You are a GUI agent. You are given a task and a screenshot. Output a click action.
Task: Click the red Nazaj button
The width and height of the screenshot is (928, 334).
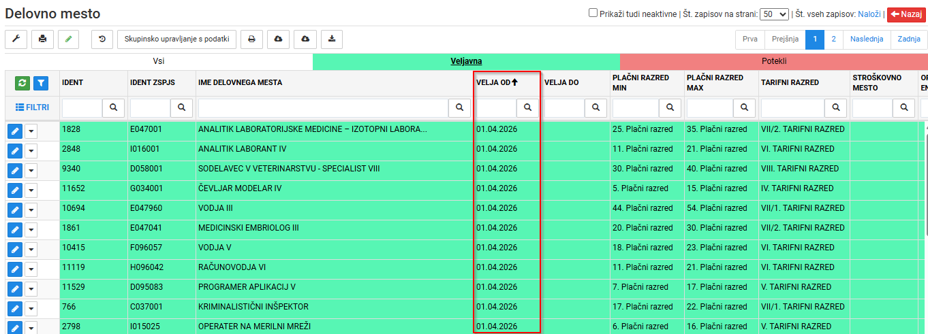(906, 14)
